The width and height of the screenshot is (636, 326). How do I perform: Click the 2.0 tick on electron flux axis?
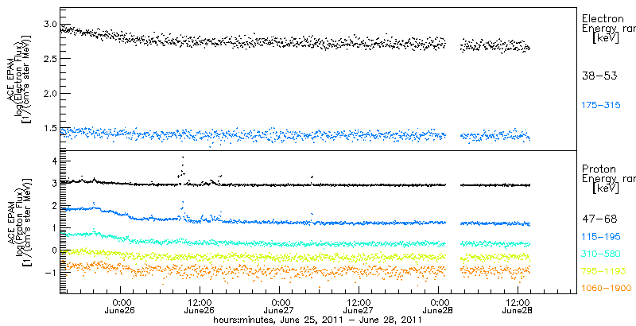point(51,94)
